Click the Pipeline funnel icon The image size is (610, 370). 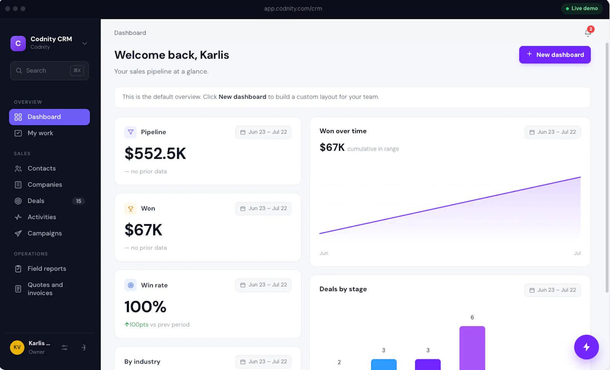pos(131,132)
